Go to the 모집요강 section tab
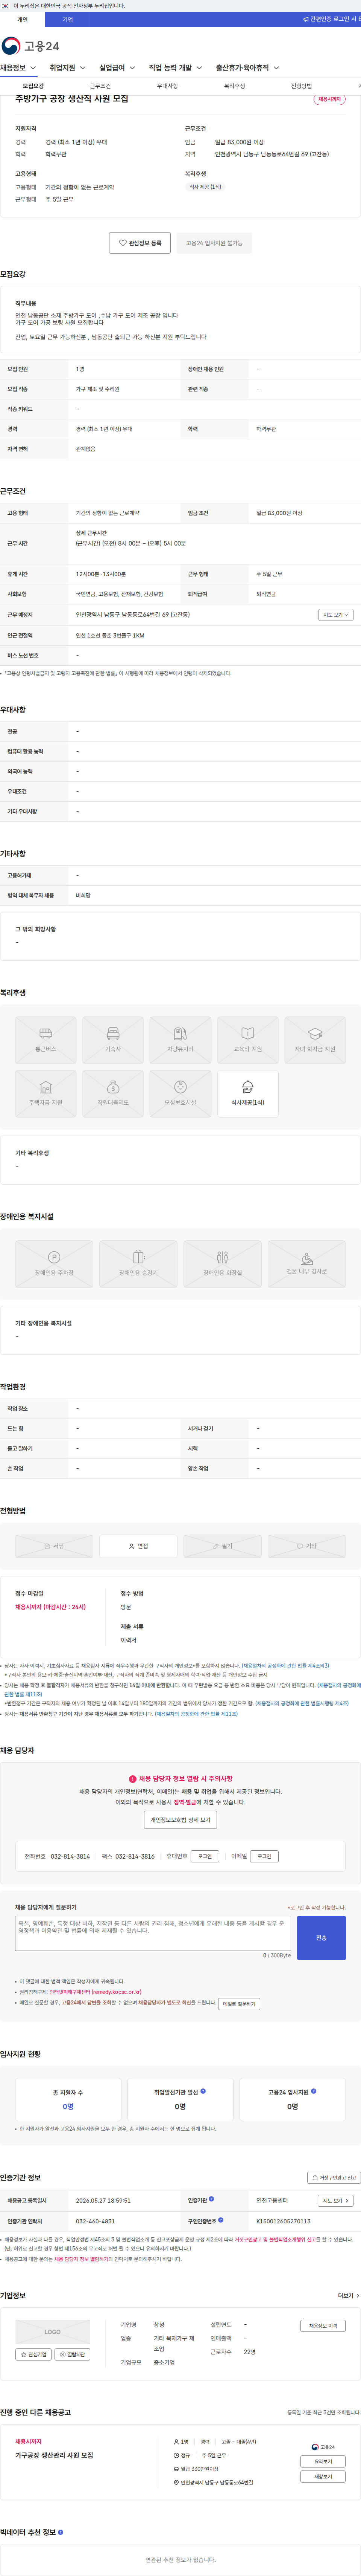361x2576 pixels. (x=34, y=86)
